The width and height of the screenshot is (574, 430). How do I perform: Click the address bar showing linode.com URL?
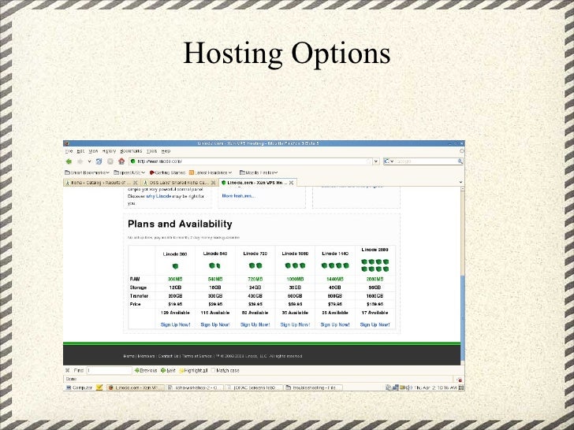[x=251, y=161]
